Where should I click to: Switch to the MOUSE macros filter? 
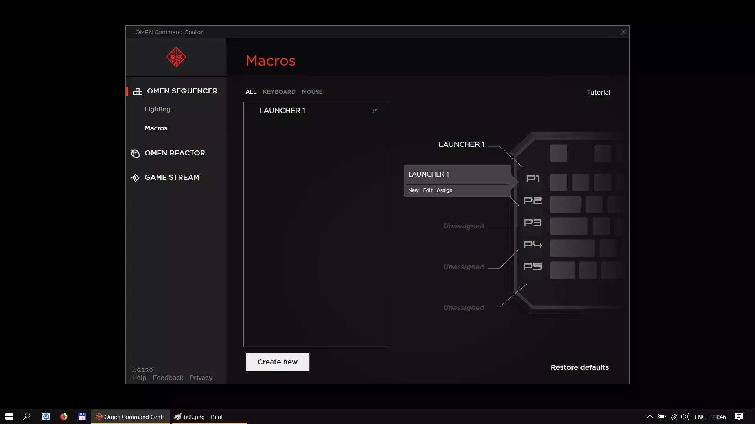tap(312, 92)
